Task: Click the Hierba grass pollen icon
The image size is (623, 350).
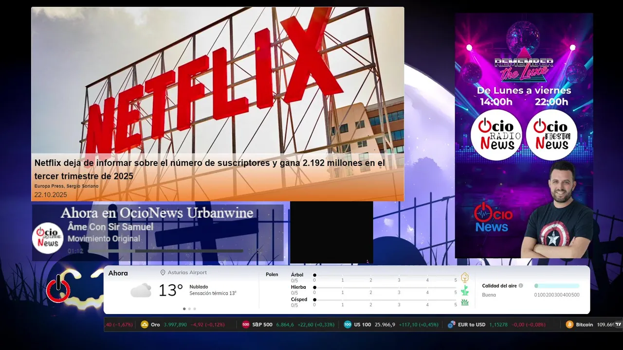Action: pos(465,290)
